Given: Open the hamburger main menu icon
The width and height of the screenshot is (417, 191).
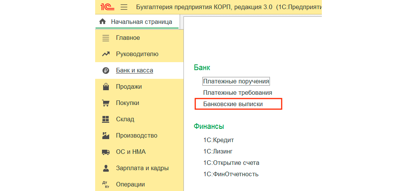Looking at the screenshot, I should coord(124,7).
